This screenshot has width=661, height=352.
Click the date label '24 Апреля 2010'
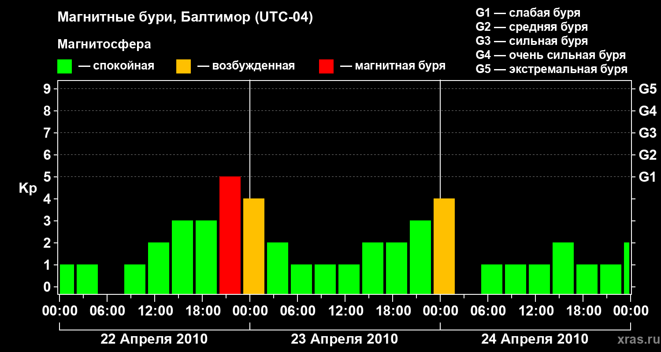click(x=535, y=339)
